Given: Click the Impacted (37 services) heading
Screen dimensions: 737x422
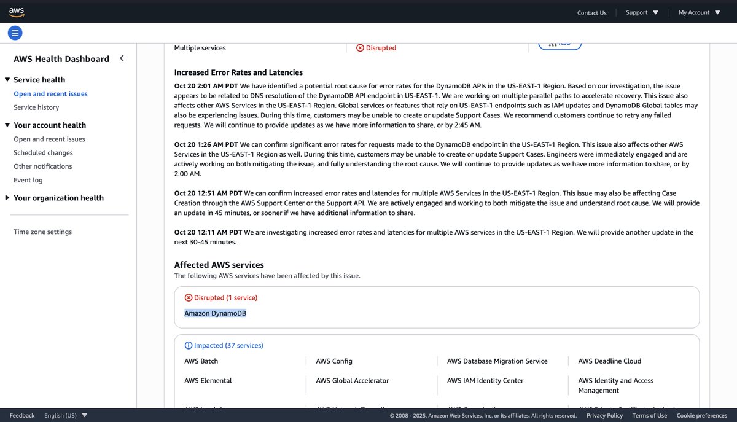Looking at the screenshot, I should pyautogui.click(x=228, y=346).
